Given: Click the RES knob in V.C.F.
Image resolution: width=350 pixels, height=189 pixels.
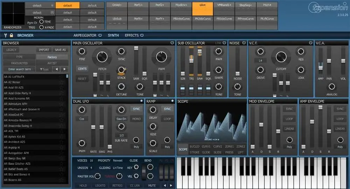Looking at the screenshot, I should [301, 52].
